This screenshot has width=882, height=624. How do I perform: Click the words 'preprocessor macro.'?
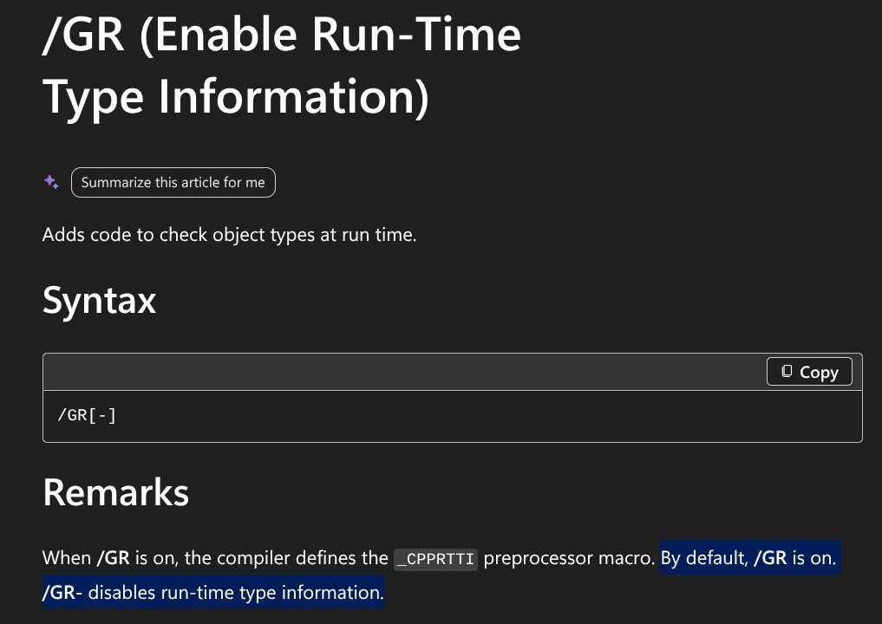pos(569,557)
